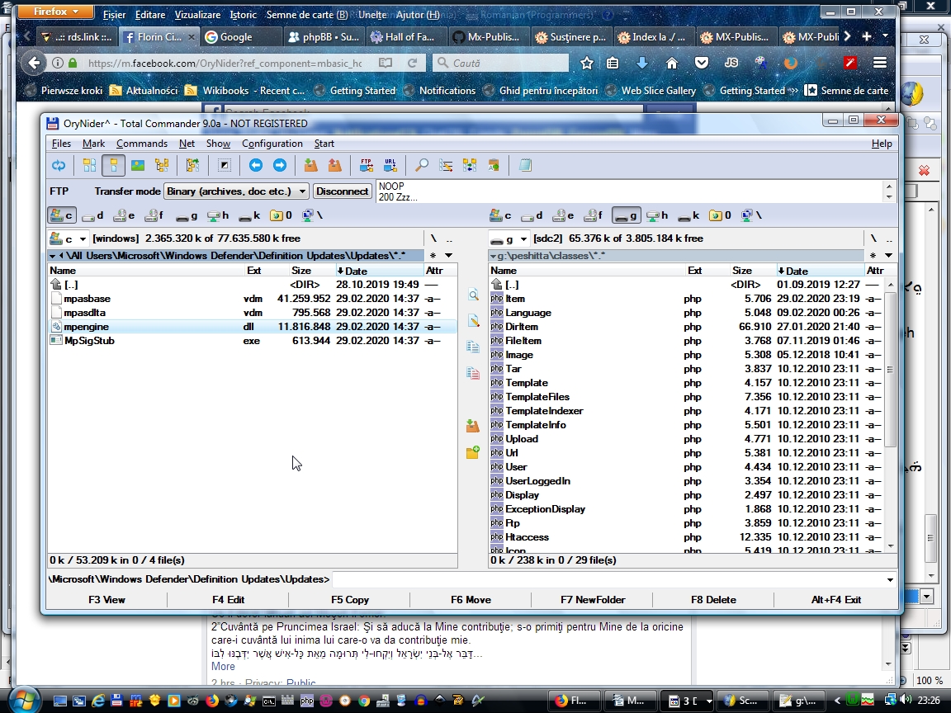Open the Search files magnifier icon

[x=422, y=166]
